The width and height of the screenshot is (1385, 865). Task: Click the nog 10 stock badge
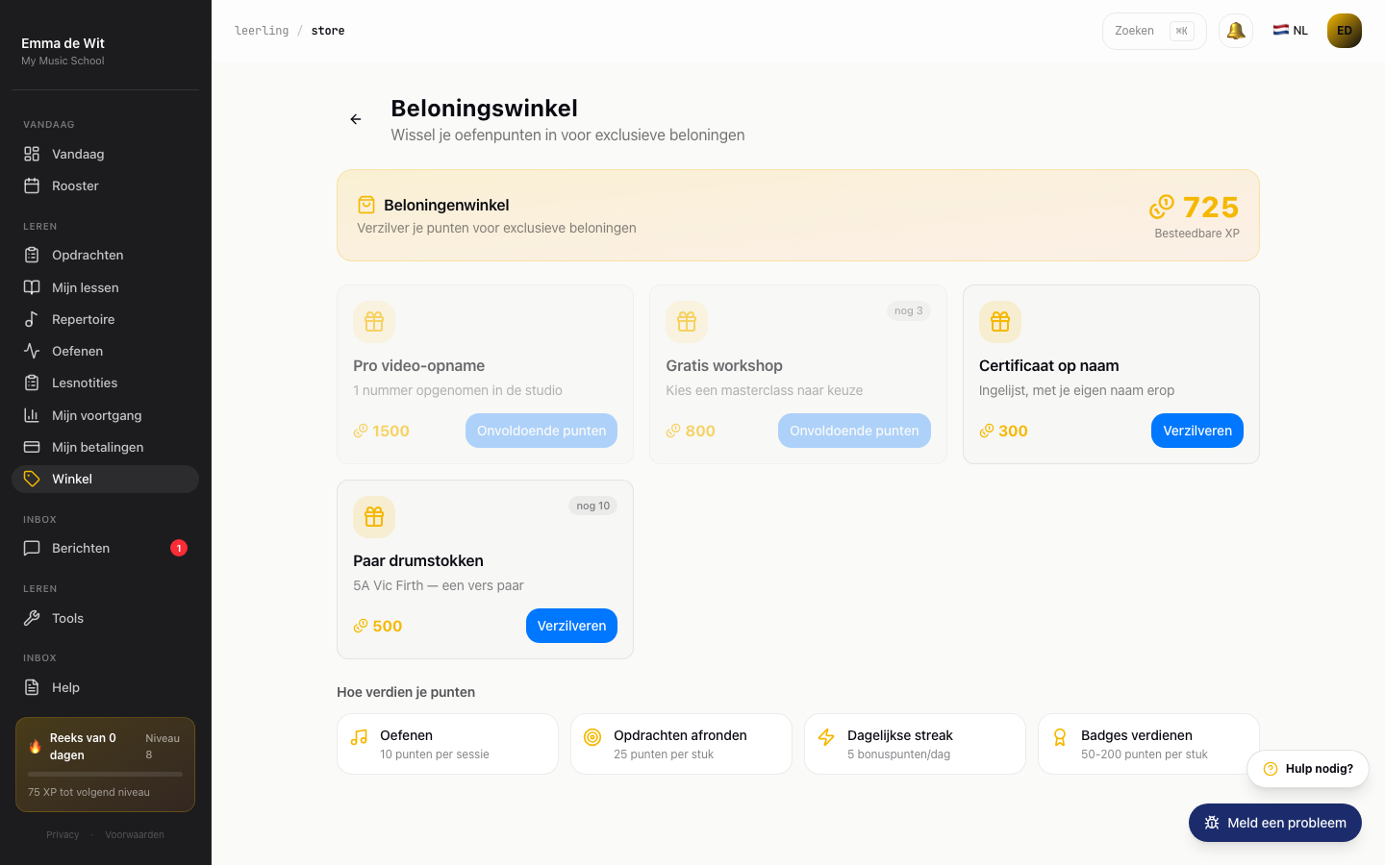coord(593,506)
